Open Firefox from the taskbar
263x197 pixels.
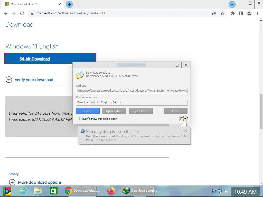pos(111,191)
